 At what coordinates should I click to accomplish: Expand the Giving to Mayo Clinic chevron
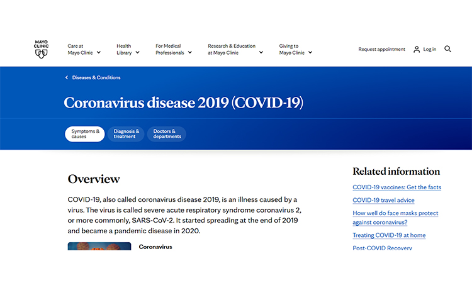point(310,53)
